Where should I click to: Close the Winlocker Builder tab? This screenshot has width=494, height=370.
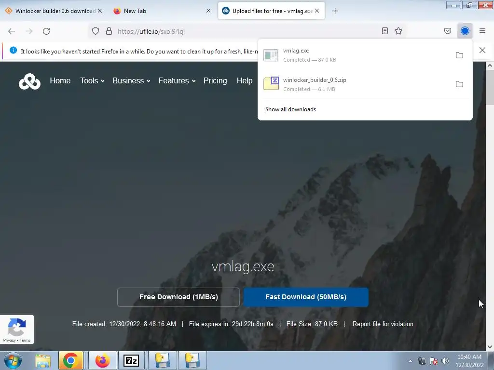100,11
